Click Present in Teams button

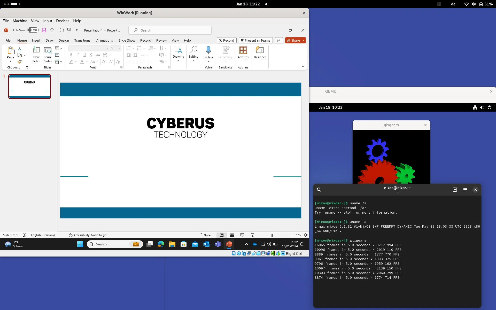pyautogui.click(x=255, y=40)
